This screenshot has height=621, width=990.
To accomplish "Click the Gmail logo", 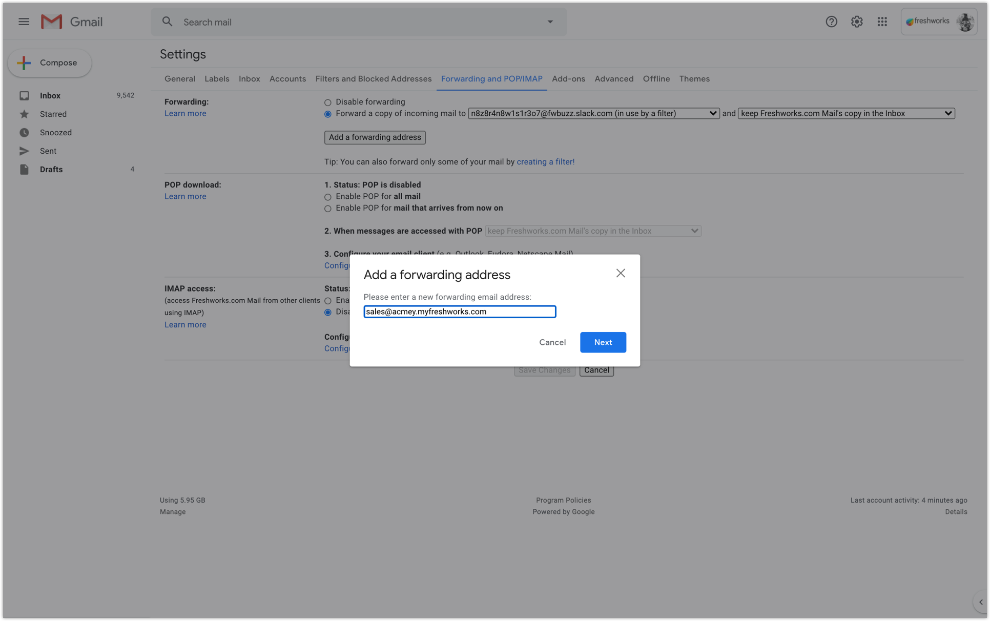I will [72, 22].
